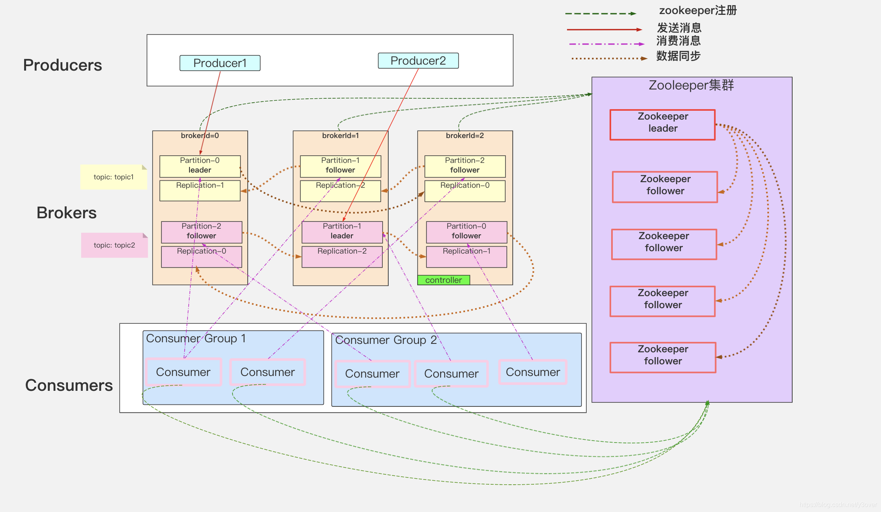
Task: Click the rightmost Consumer in Consumer Group 2
Action: tap(533, 372)
